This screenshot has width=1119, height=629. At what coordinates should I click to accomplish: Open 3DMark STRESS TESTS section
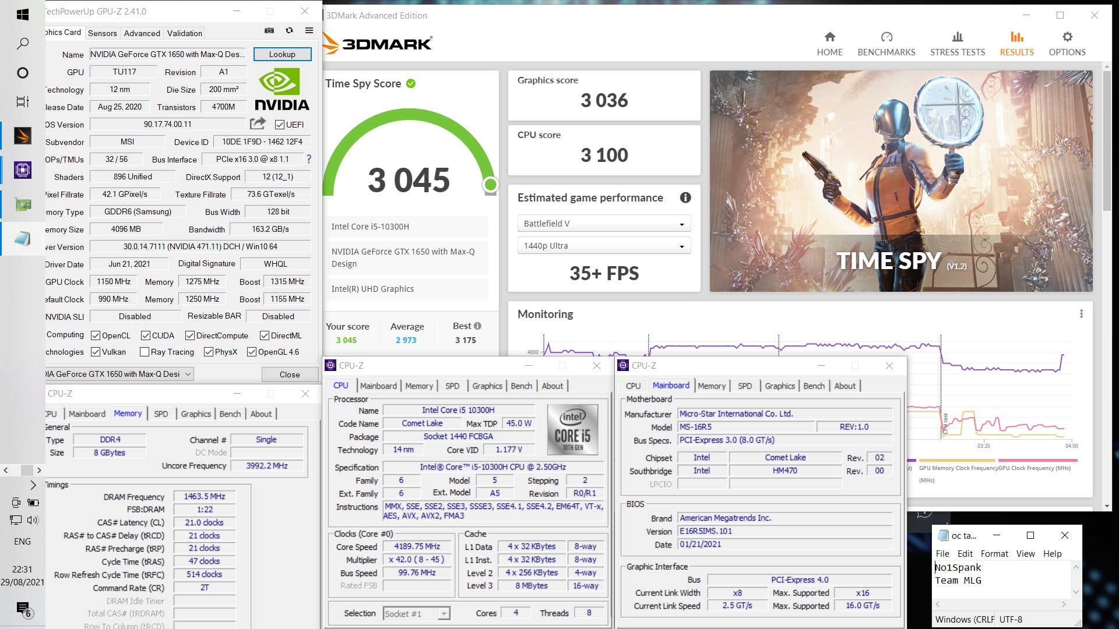[958, 44]
